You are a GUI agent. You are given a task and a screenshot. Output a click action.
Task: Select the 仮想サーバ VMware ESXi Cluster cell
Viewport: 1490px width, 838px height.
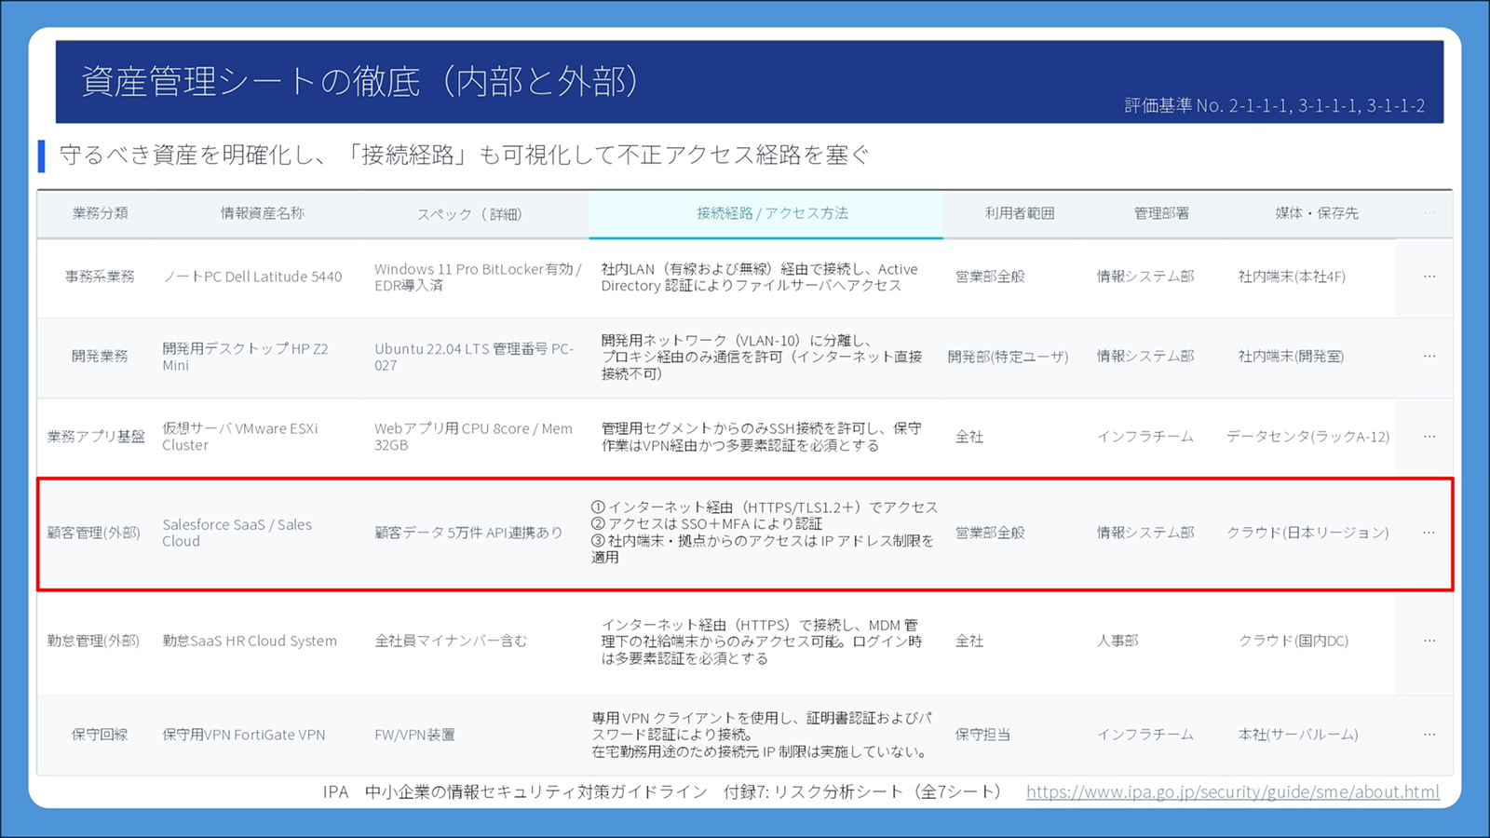240,437
